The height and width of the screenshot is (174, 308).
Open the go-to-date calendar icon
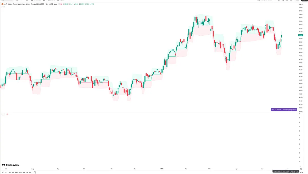pos(35,172)
